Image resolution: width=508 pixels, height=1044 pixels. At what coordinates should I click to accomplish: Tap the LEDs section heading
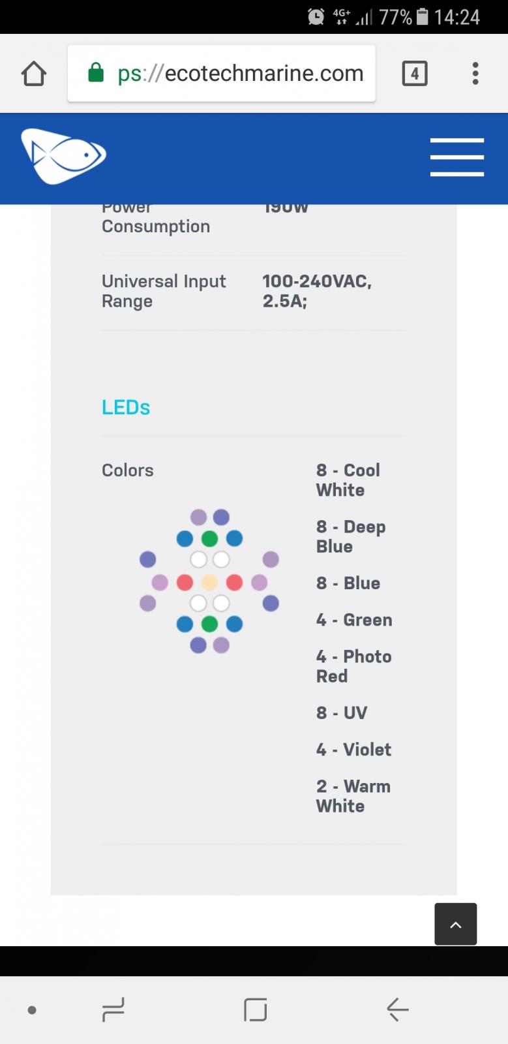[x=126, y=407]
